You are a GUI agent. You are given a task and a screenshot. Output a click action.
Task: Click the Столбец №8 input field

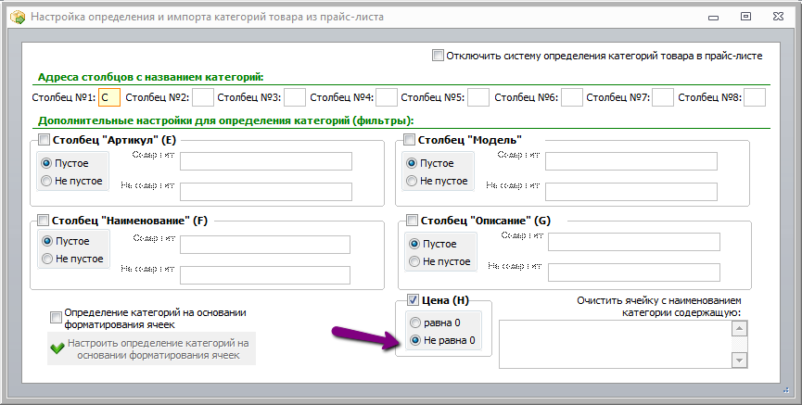755,97
